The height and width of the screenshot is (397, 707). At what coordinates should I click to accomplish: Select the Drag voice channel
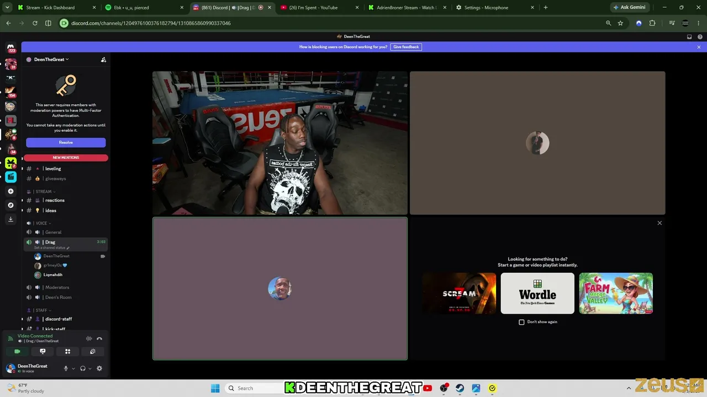pyautogui.click(x=66, y=244)
